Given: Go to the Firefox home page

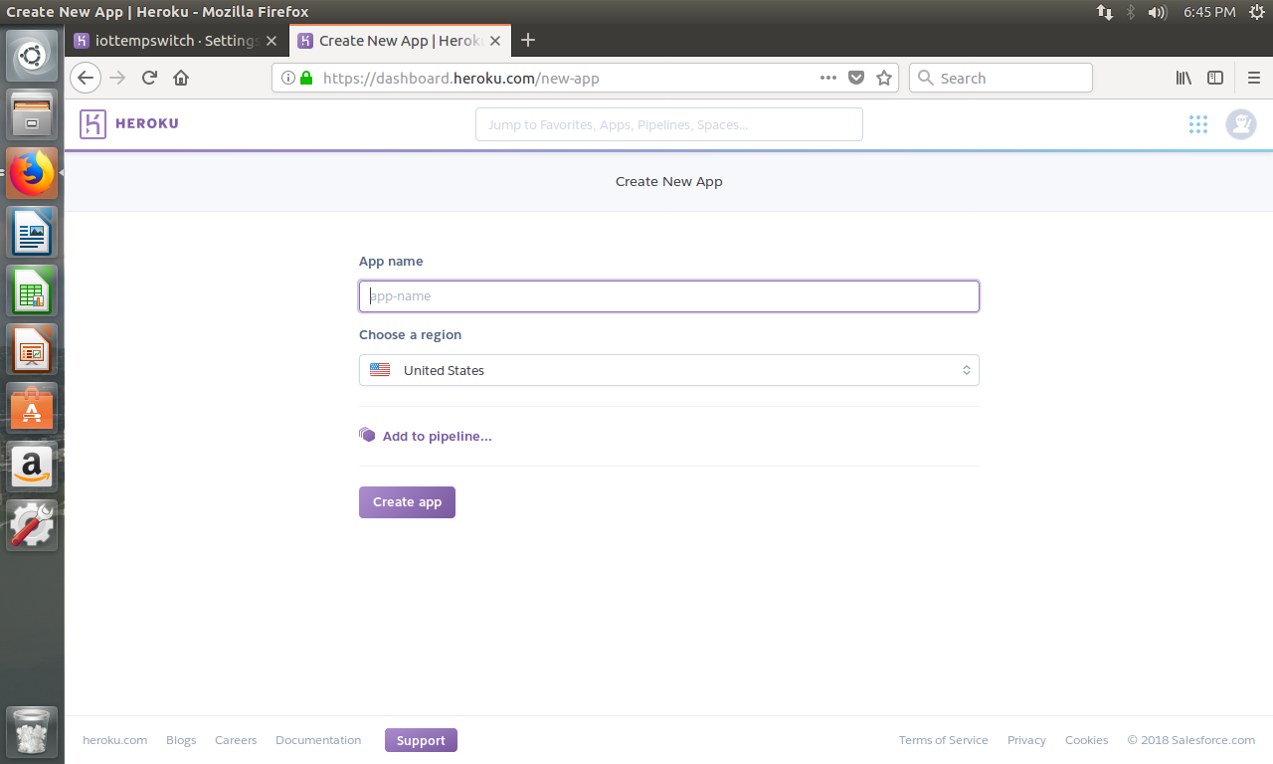Looking at the screenshot, I should (x=181, y=78).
